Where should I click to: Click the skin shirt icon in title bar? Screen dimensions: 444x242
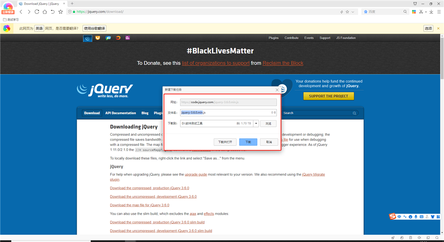tap(415, 4)
